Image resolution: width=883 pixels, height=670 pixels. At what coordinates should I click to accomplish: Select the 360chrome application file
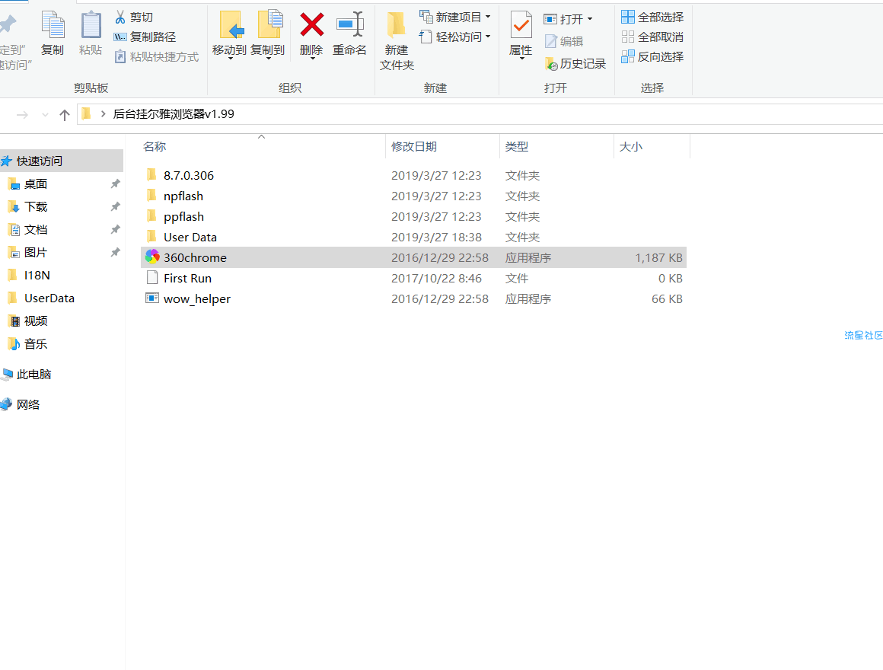coord(414,258)
